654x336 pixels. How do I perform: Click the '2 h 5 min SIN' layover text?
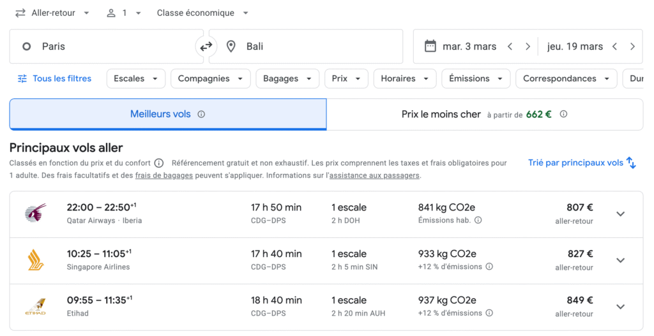tap(354, 267)
